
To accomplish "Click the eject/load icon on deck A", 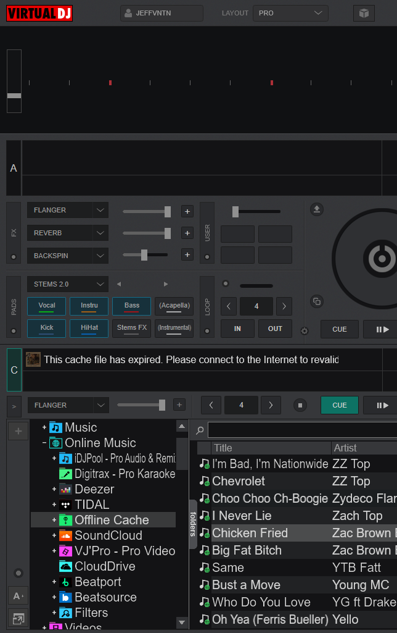I will [317, 209].
